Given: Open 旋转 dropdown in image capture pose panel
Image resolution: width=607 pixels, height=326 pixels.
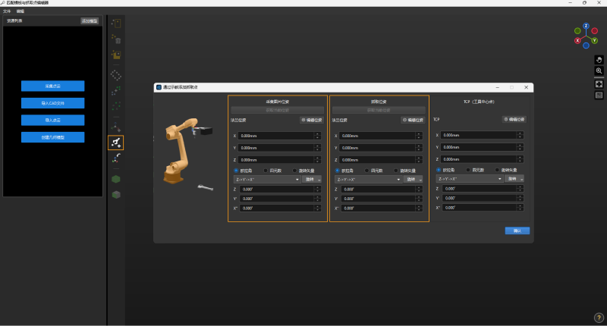Looking at the screenshot, I should pos(312,180).
